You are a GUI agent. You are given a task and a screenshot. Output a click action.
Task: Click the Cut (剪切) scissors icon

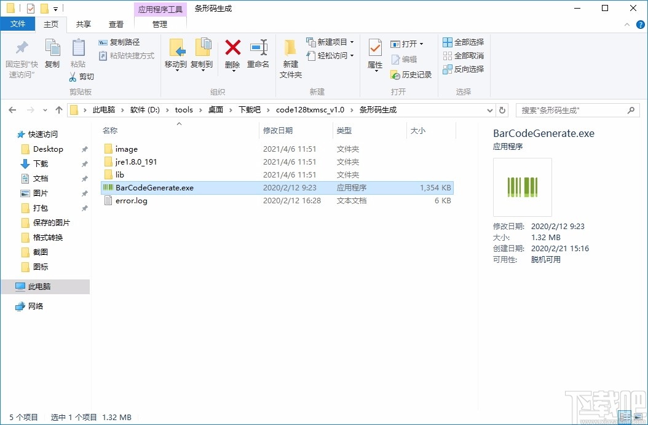73,77
